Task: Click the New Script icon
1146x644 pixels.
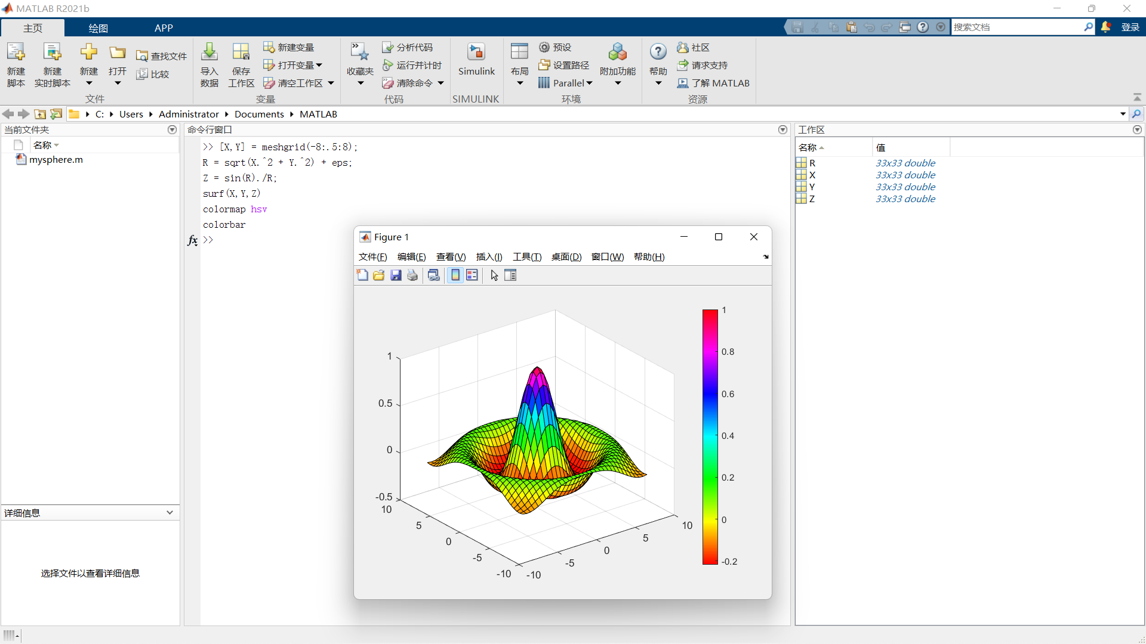Action: [16, 52]
